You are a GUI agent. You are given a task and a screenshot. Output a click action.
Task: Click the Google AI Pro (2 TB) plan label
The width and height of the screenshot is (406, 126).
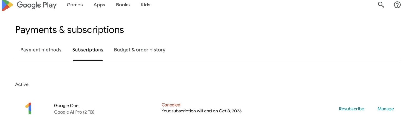(x=74, y=112)
